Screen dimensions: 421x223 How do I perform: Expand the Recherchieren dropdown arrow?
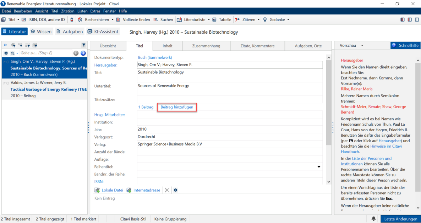click(112, 19)
